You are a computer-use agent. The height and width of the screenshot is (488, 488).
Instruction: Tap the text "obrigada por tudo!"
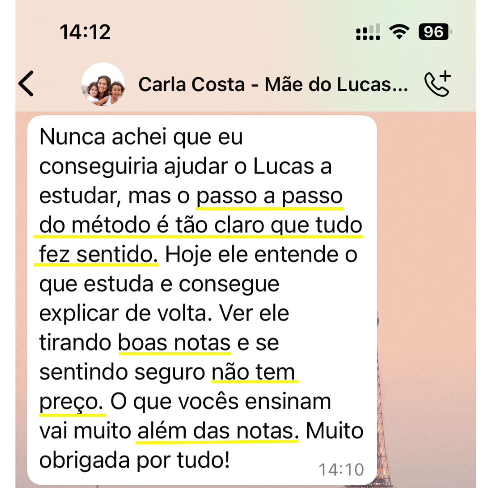coord(135,460)
